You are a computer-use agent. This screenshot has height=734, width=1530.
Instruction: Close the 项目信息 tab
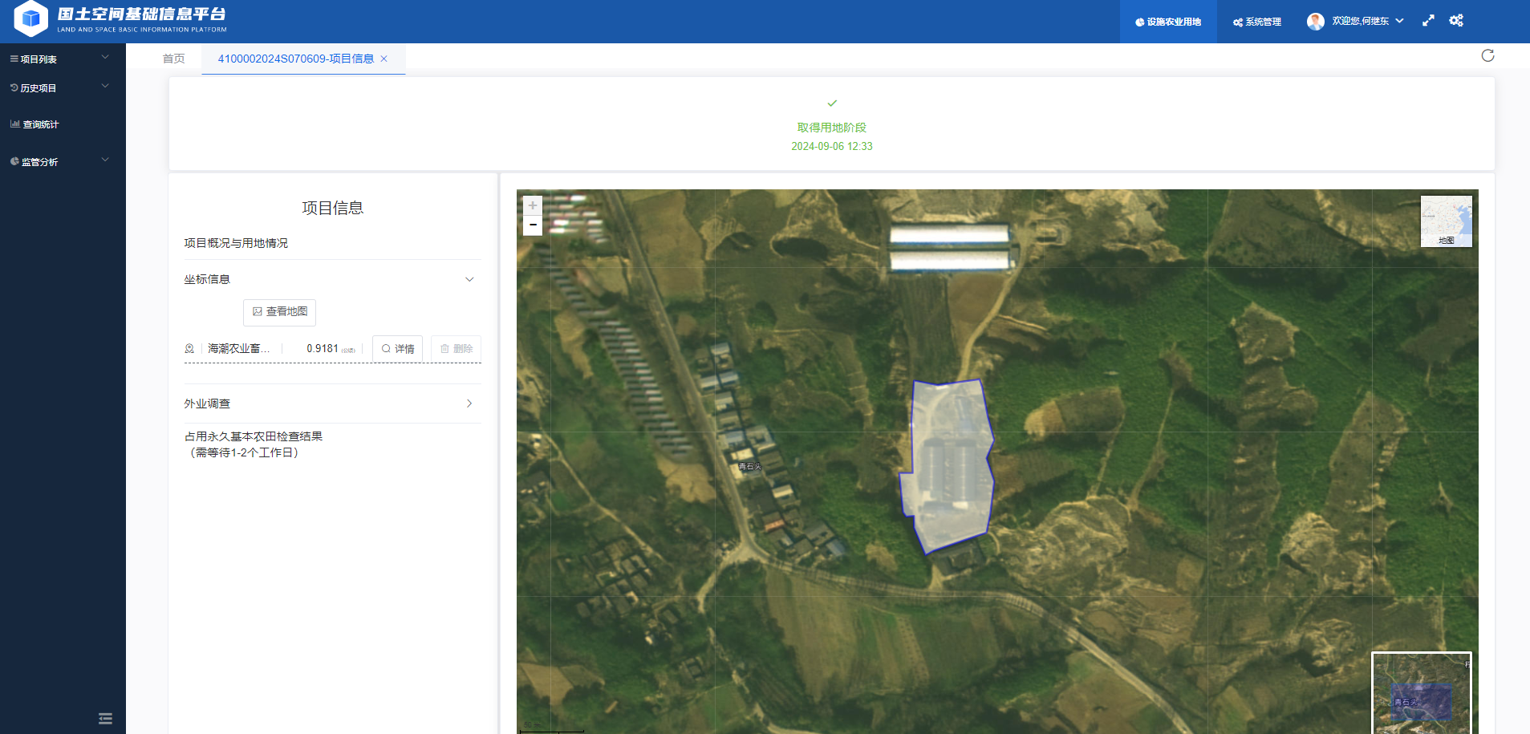(384, 59)
